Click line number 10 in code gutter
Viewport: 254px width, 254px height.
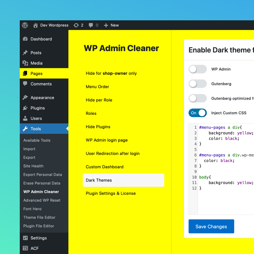[x=194, y=177]
